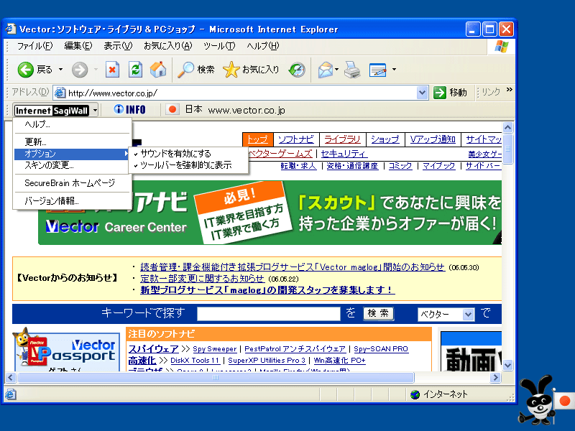Image resolution: width=575 pixels, height=431 pixels.
Task: Click the red circle Japan flag indicator
Action: pyautogui.click(x=172, y=109)
